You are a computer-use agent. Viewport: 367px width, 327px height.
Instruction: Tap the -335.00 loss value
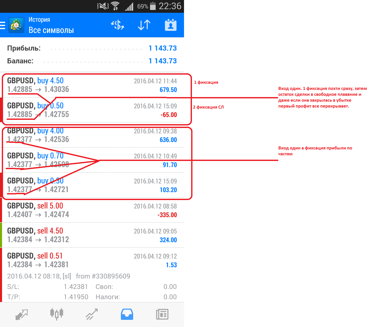[x=167, y=215]
